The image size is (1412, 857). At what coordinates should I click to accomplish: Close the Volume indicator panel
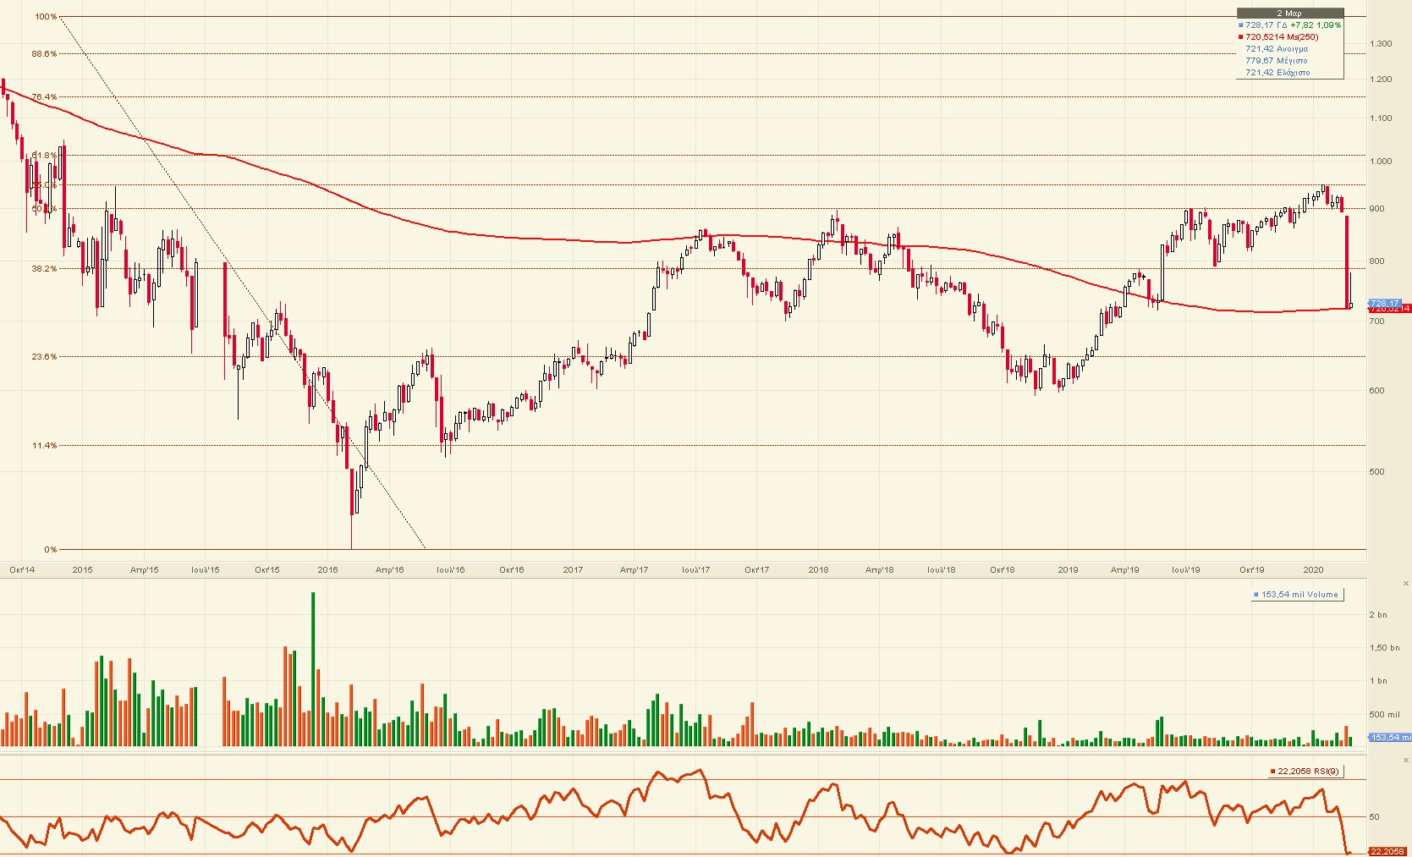pyautogui.click(x=1406, y=584)
